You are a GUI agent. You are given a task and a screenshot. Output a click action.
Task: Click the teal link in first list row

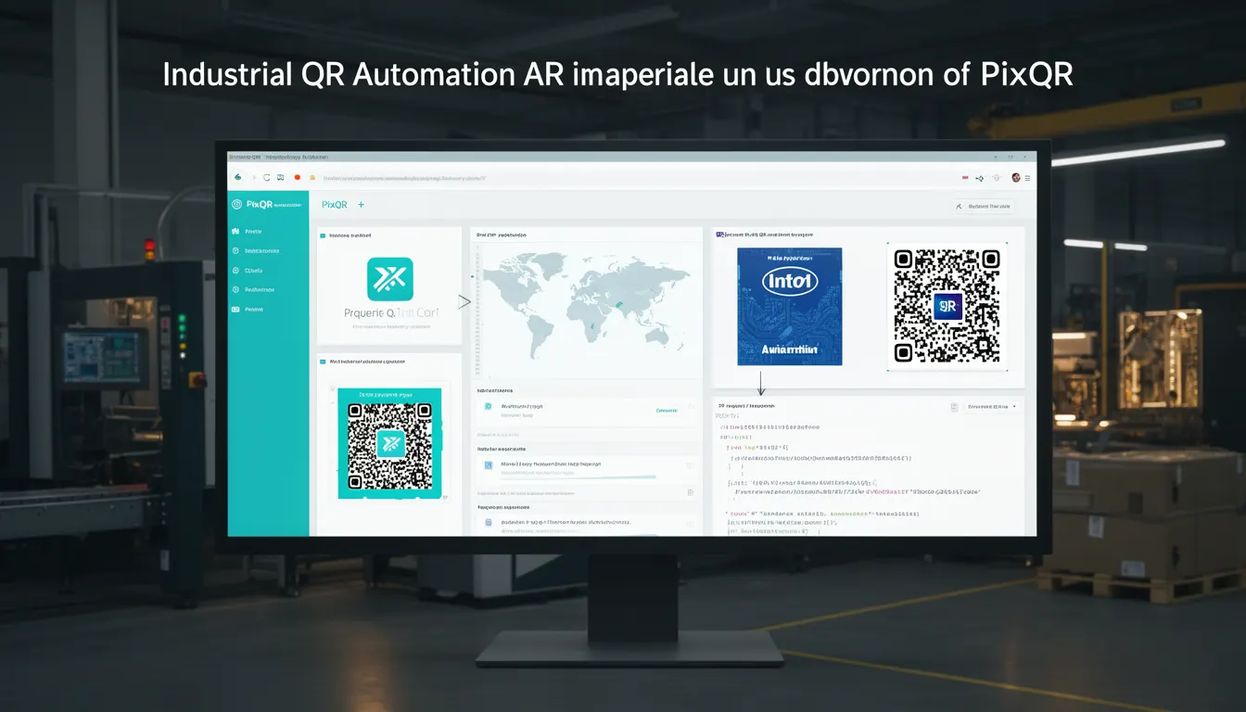(667, 410)
